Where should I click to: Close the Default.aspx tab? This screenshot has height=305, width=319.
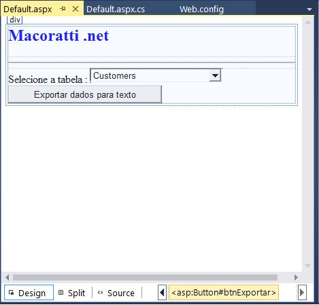click(x=75, y=9)
